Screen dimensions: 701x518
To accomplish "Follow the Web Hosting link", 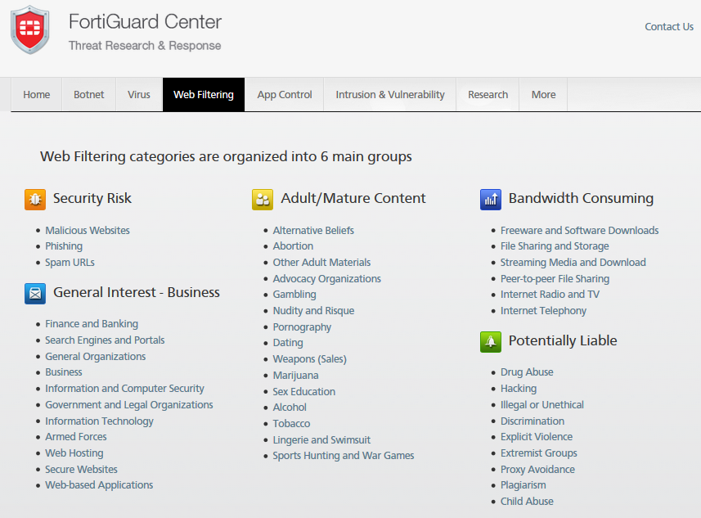I will 74,453.
